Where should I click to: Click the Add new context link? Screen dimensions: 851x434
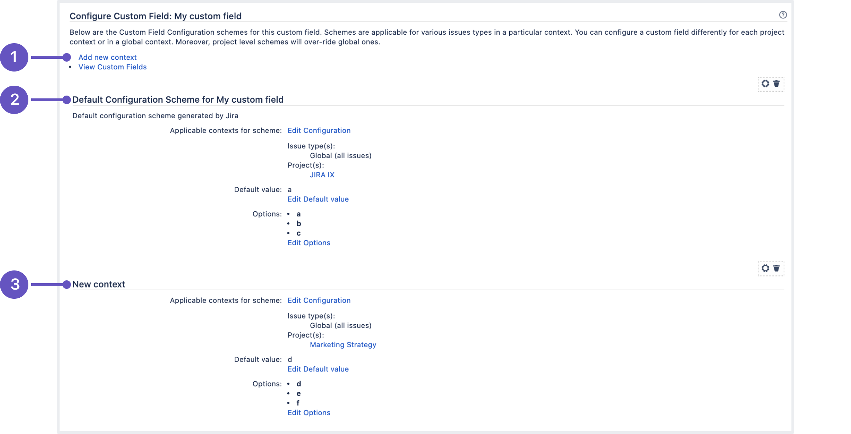coord(107,57)
